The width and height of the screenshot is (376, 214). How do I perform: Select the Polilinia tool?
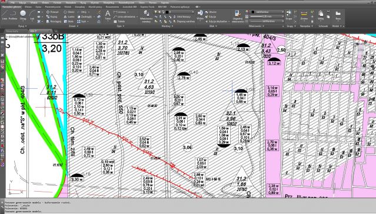13,15
